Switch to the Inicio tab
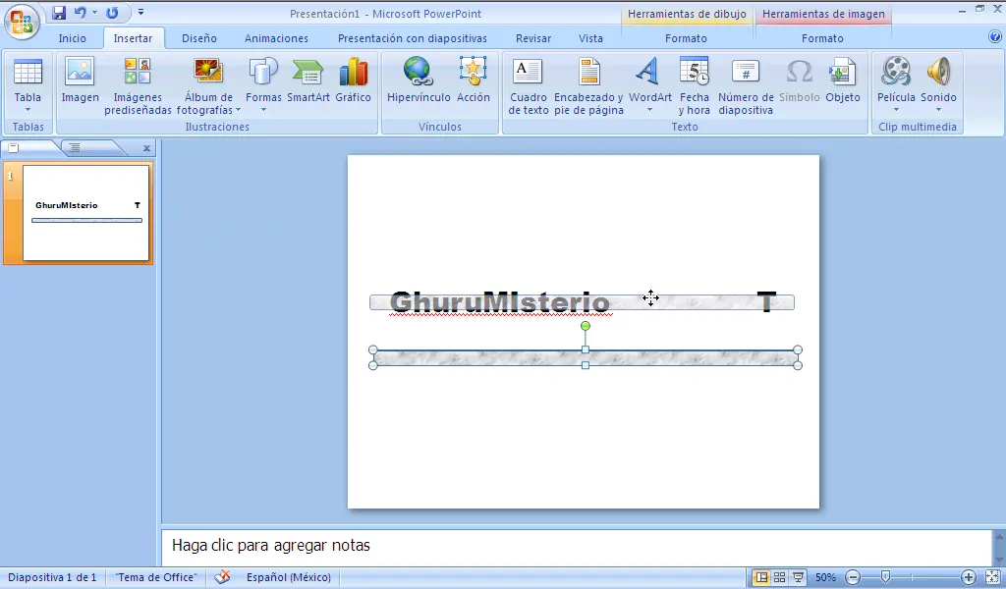 click(x=72, y=38)
